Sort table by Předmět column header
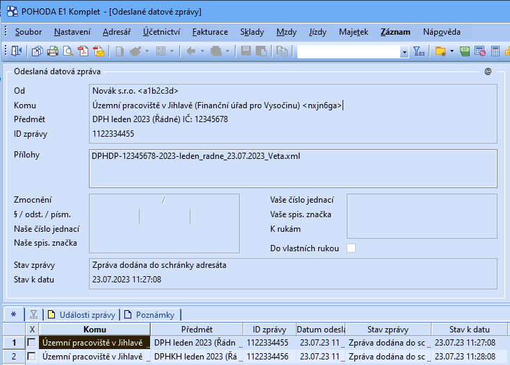This screenshot has height=365, width=510. pos(197,330)
